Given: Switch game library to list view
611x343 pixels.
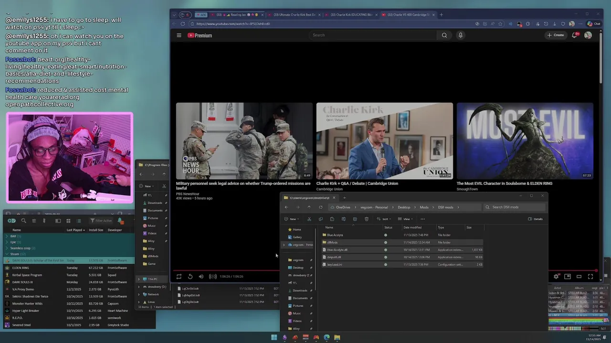Looking at the screenshot, I should tap(79, 221).
